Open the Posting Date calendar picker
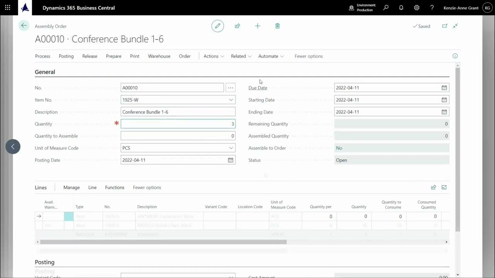495x278 pixels. point(230,160)
